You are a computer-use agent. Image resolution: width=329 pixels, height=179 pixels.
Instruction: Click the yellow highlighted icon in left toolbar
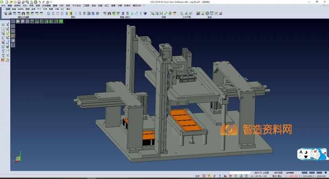(x=13, y=36)
